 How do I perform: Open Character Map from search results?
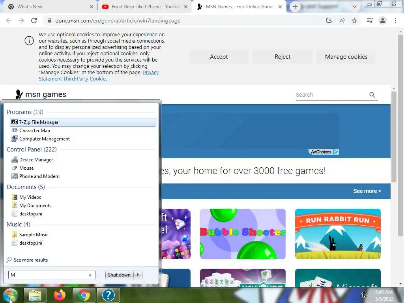point(83,130)
